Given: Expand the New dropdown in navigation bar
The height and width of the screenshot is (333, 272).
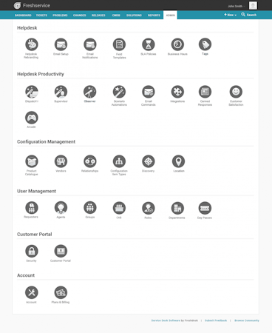Looking at the screenshot, I should [230, 15].
